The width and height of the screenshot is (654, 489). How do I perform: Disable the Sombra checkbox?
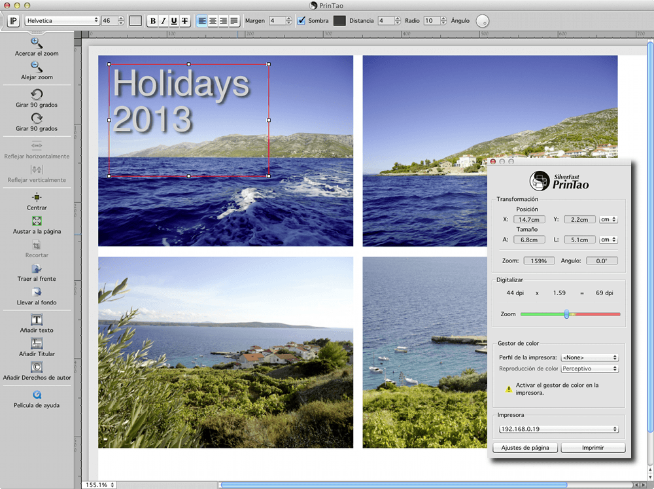pos(301,21)
